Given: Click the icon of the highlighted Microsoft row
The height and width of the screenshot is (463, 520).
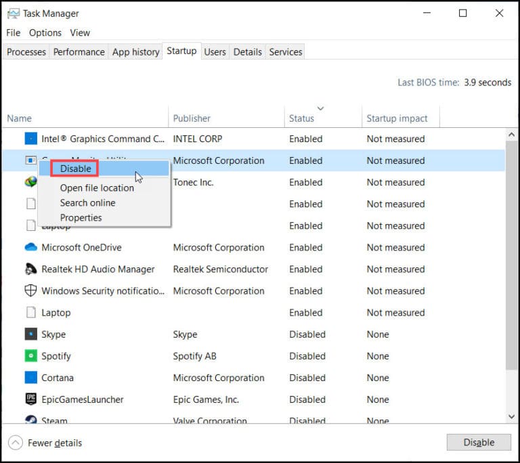Looking at the screenshot, I should pos(31,160).
